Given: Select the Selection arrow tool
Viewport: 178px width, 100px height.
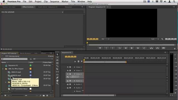Looking at the screenshot, I should coord(57,54).
